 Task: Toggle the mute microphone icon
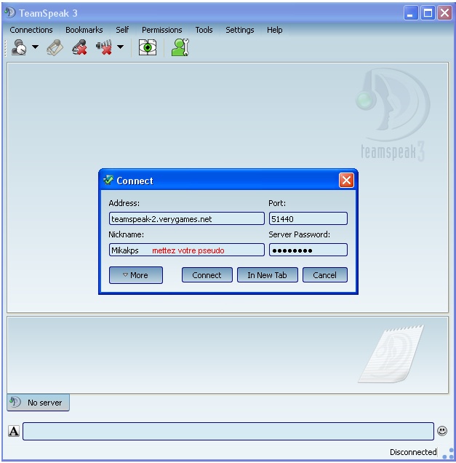[79, 47]
